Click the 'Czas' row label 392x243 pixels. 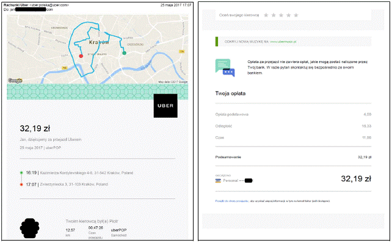tap(219, 138)
